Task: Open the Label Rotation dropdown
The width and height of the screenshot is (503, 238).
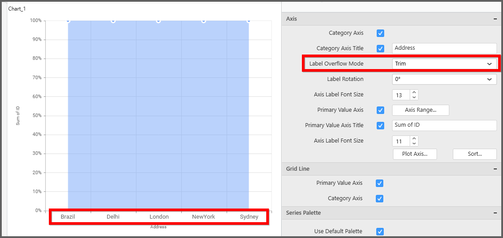Action: [444, 80]
